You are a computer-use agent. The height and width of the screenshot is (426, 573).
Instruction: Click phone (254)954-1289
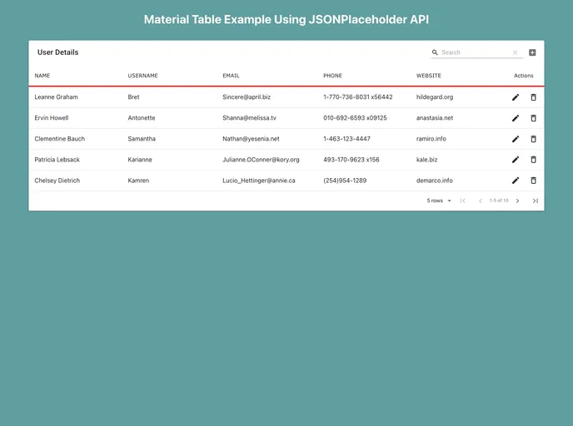[345, 181]
